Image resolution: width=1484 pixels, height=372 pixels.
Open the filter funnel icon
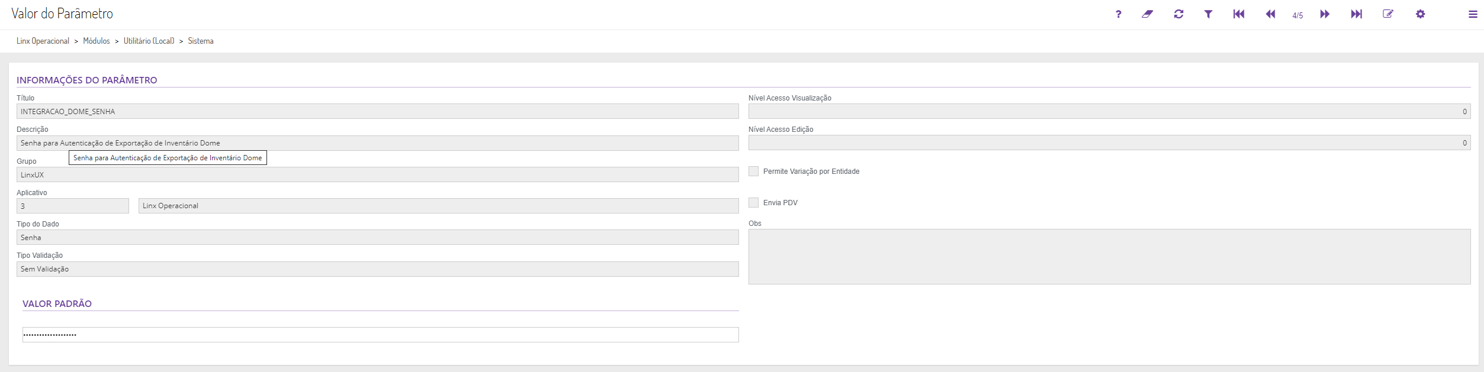[1208, 14]
